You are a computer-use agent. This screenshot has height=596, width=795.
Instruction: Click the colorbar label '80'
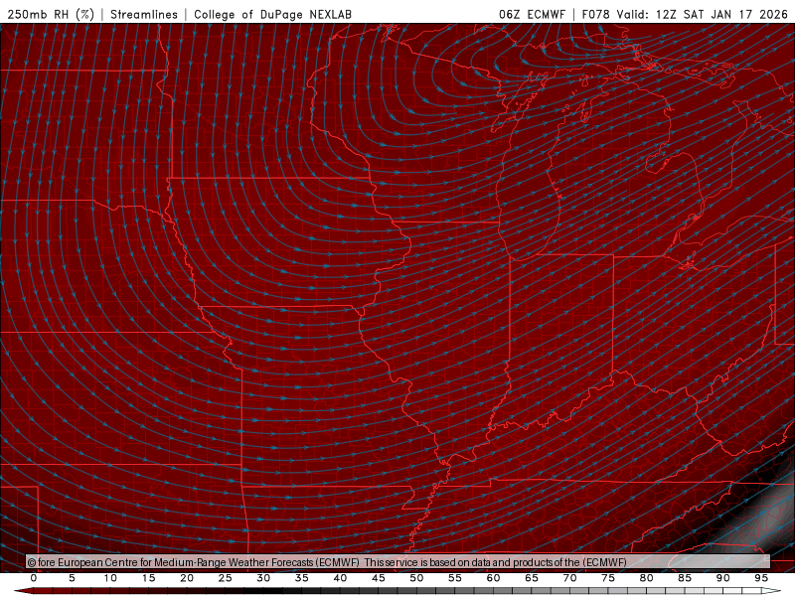(x=646, y=578)
